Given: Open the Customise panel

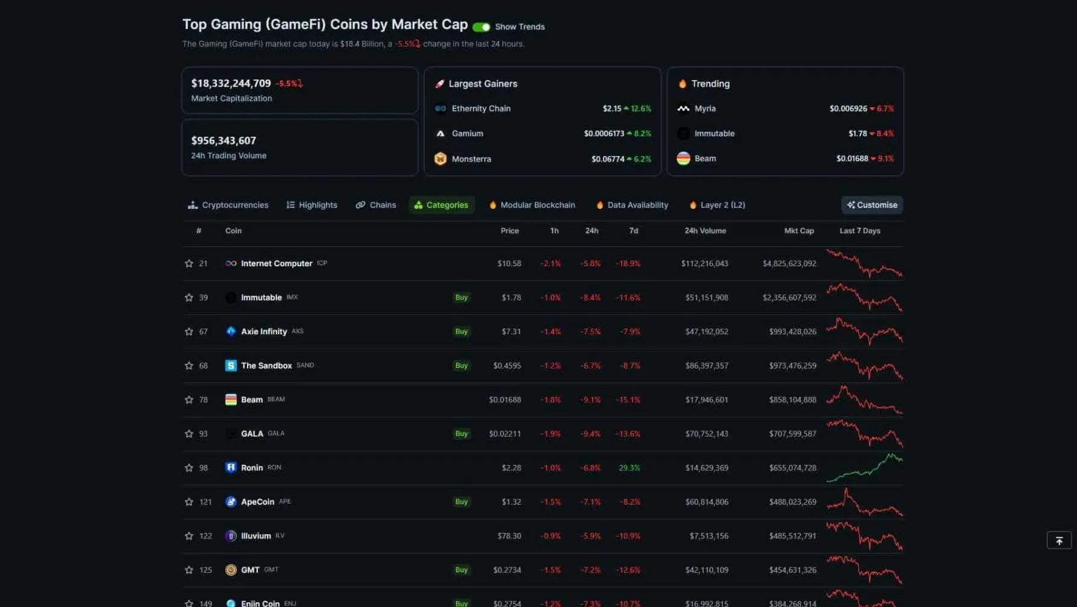Looking at the screenshot, I should point(872,205).
